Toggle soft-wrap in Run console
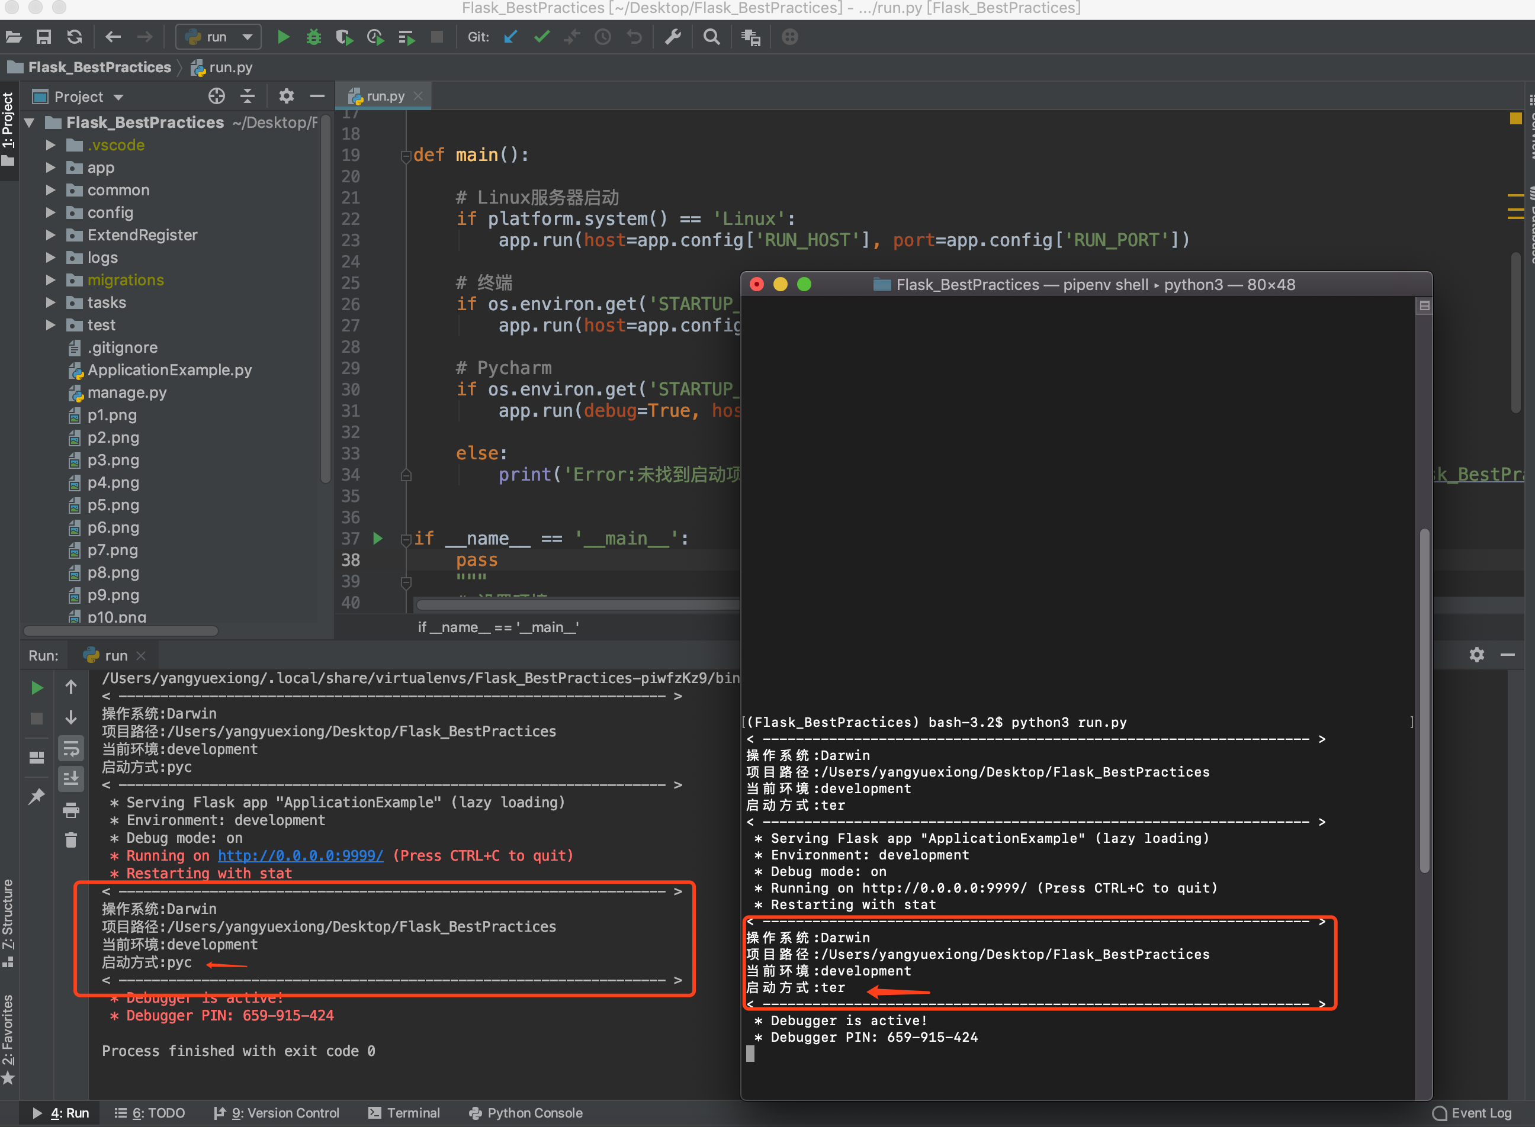The height and width of the screenshot is (1127, 1535). (x=71, y=749)
